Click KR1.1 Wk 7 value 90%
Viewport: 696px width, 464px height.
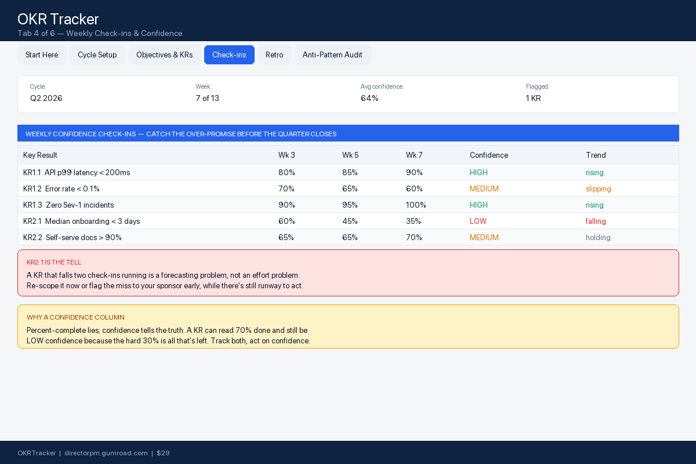click(x=414, y=172)
